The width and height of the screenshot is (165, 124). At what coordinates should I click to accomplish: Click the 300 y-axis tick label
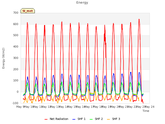coord(16,58)
